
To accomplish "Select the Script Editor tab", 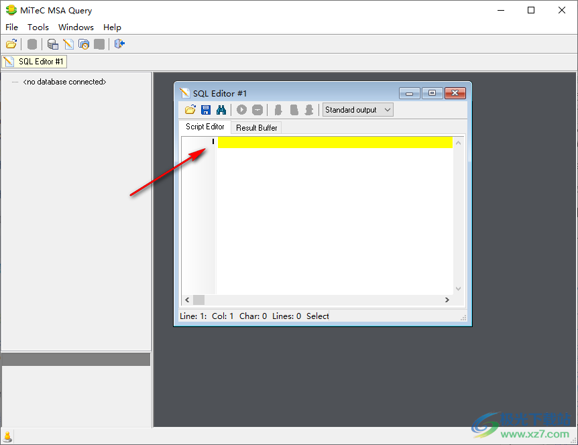I will click(205, 127).
